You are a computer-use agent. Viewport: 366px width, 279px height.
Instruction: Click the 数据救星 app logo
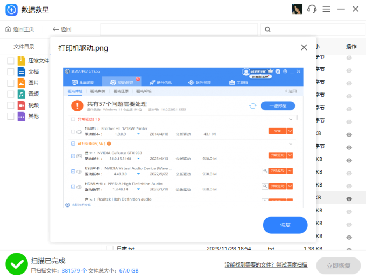(x=11, y=10)
